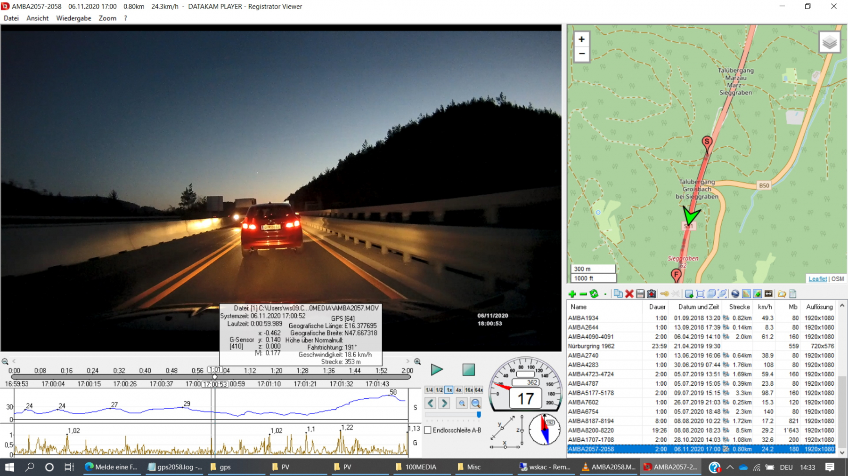This screenshot has height=476, width=848.
Task: Open folder icon in list toolbar
Action: [x=782, y=294]
